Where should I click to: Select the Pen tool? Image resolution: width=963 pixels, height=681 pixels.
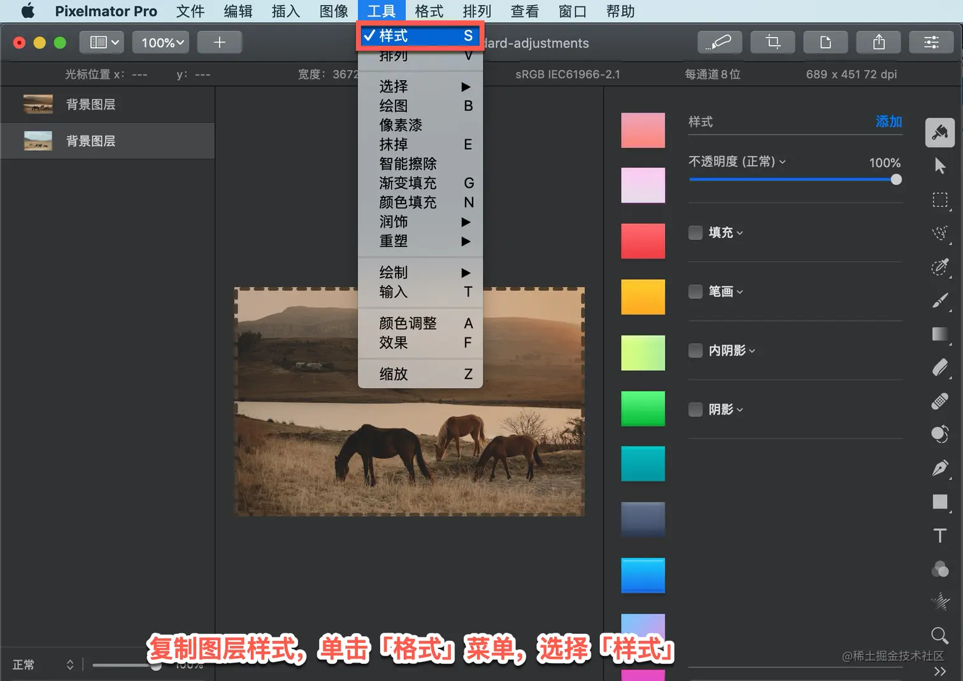click(939, 468)
